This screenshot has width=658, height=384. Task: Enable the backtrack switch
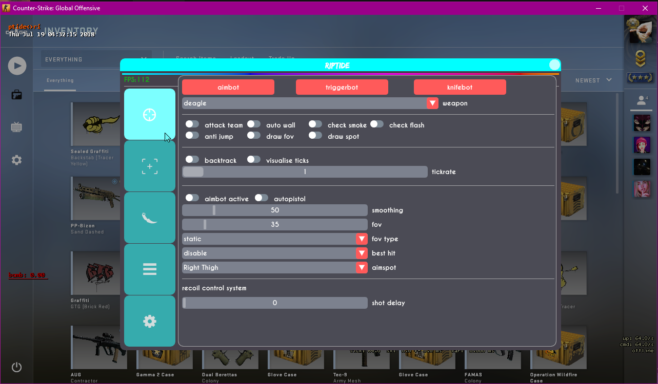(192, 159)
